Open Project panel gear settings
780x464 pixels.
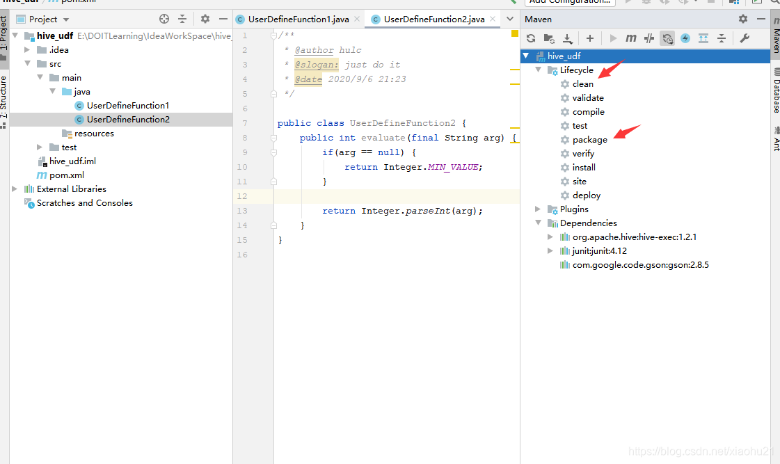coord(205,19)
